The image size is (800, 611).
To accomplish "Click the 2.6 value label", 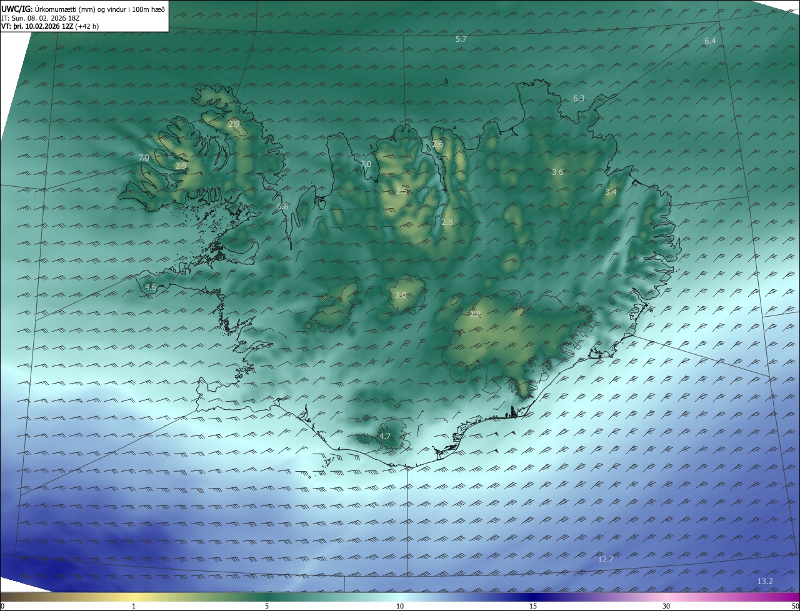I will [437, 144].
